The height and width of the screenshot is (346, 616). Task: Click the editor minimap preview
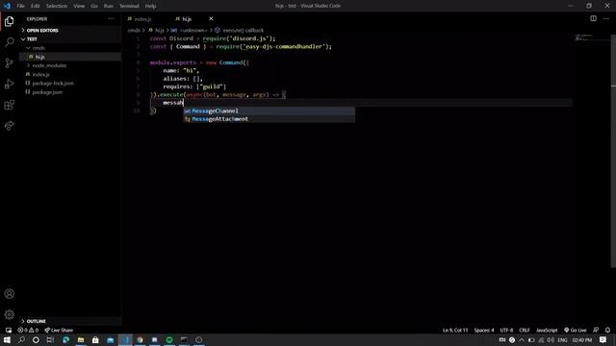(584, 37)
